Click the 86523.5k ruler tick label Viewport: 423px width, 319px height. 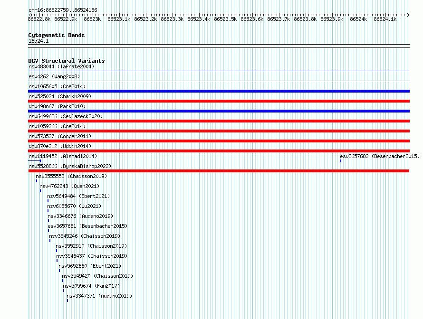tap(225, 19)
